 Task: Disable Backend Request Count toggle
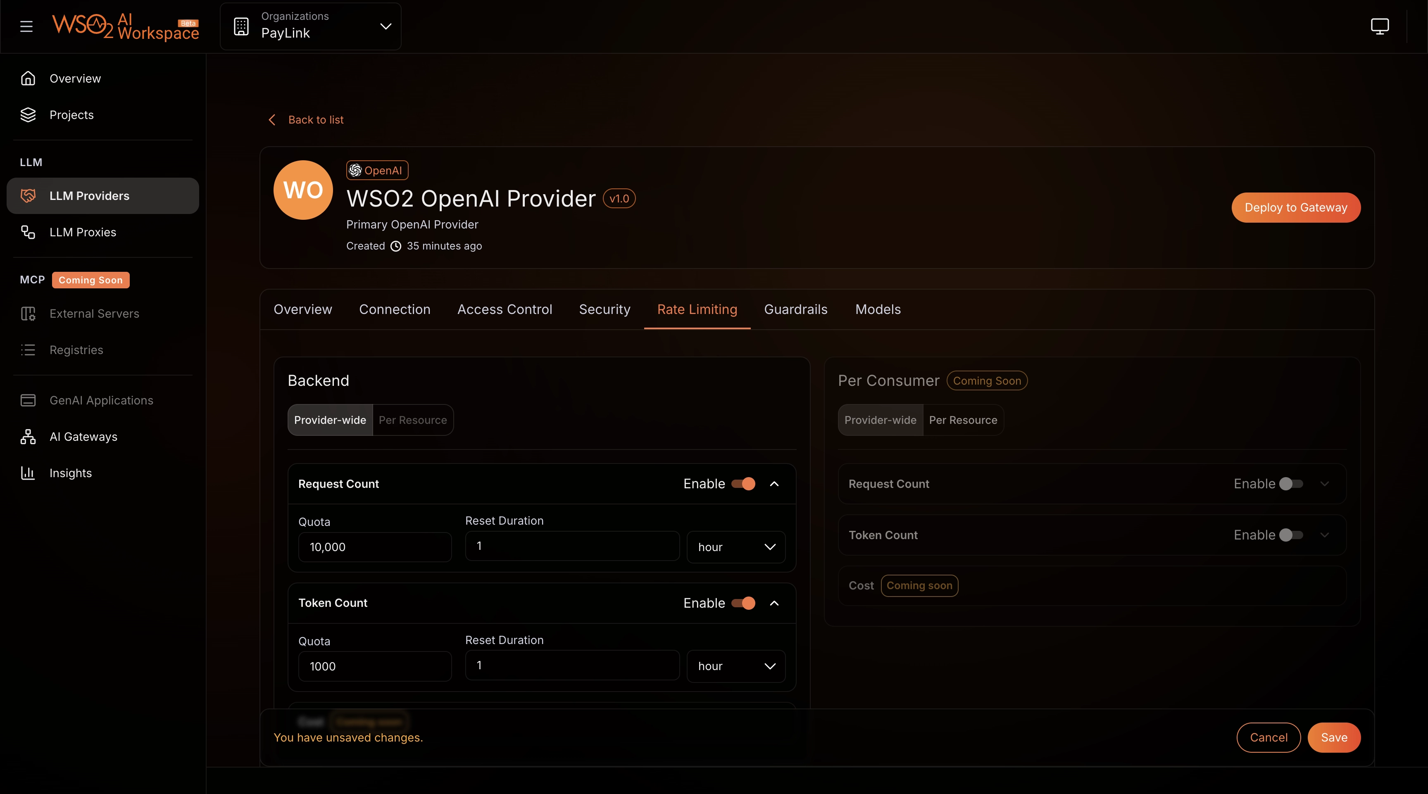(743, 484)
